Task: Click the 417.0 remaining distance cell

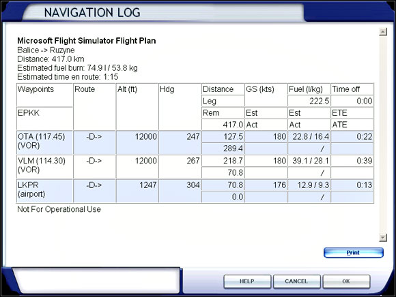Action: tap(223, 125)
